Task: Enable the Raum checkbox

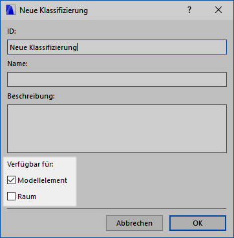Action: point(11,196)
